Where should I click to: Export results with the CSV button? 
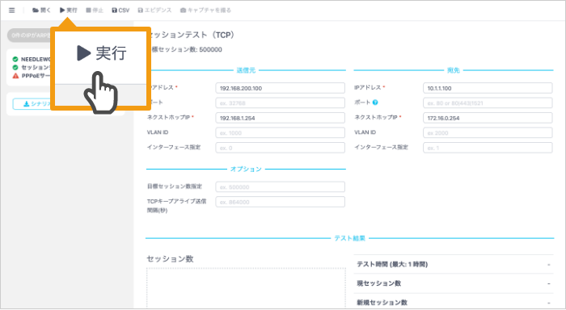[120, 10]
